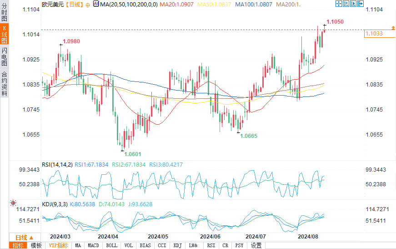Screen dimensions: 396x249
Task: Select the 指标 bottom tab
Action: pos(18,245)
